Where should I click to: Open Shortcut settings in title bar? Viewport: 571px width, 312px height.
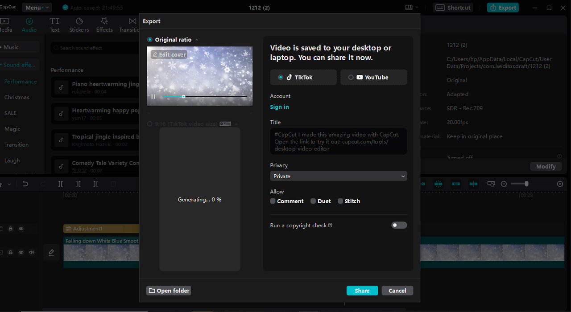tap(453, 8)
